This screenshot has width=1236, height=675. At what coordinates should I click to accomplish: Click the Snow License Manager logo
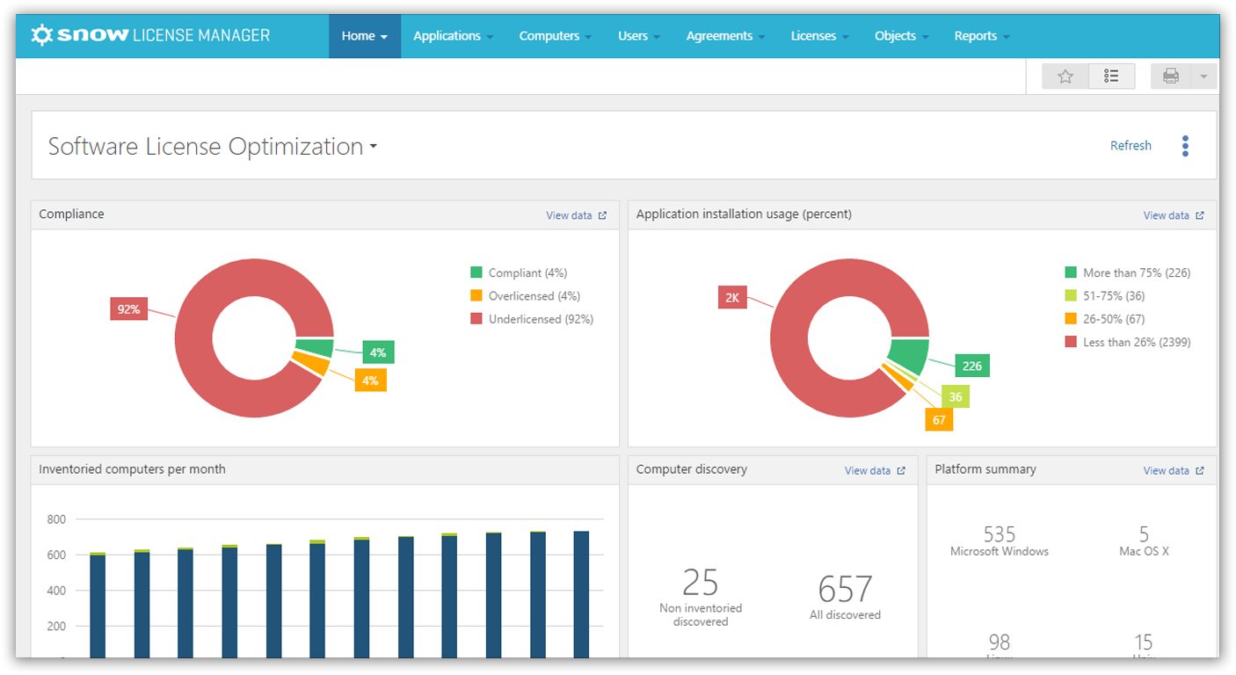tap(150, 35)
